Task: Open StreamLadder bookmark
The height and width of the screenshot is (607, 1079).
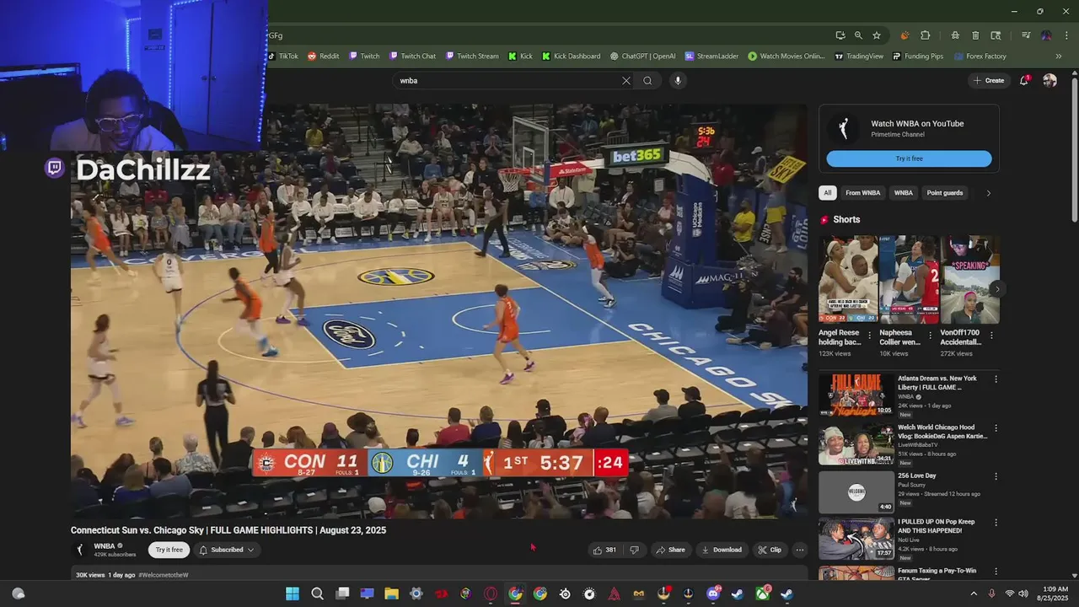Action: [711, 56]
